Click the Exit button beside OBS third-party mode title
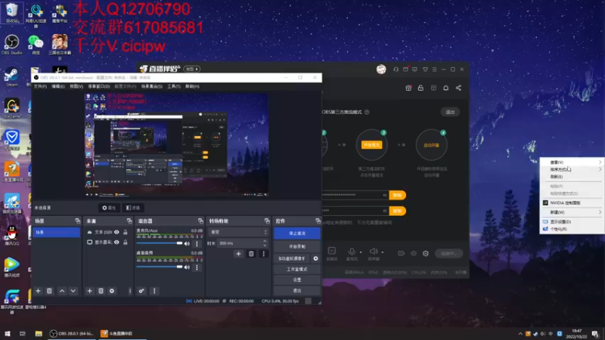Screen dimensions: 605x340 coord(450,112)
